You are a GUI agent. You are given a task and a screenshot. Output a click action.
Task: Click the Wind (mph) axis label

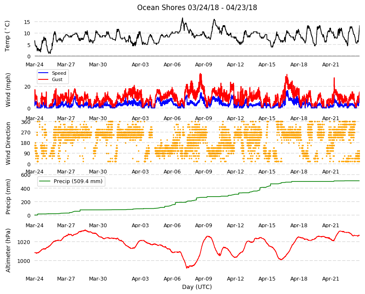[8, 90]
